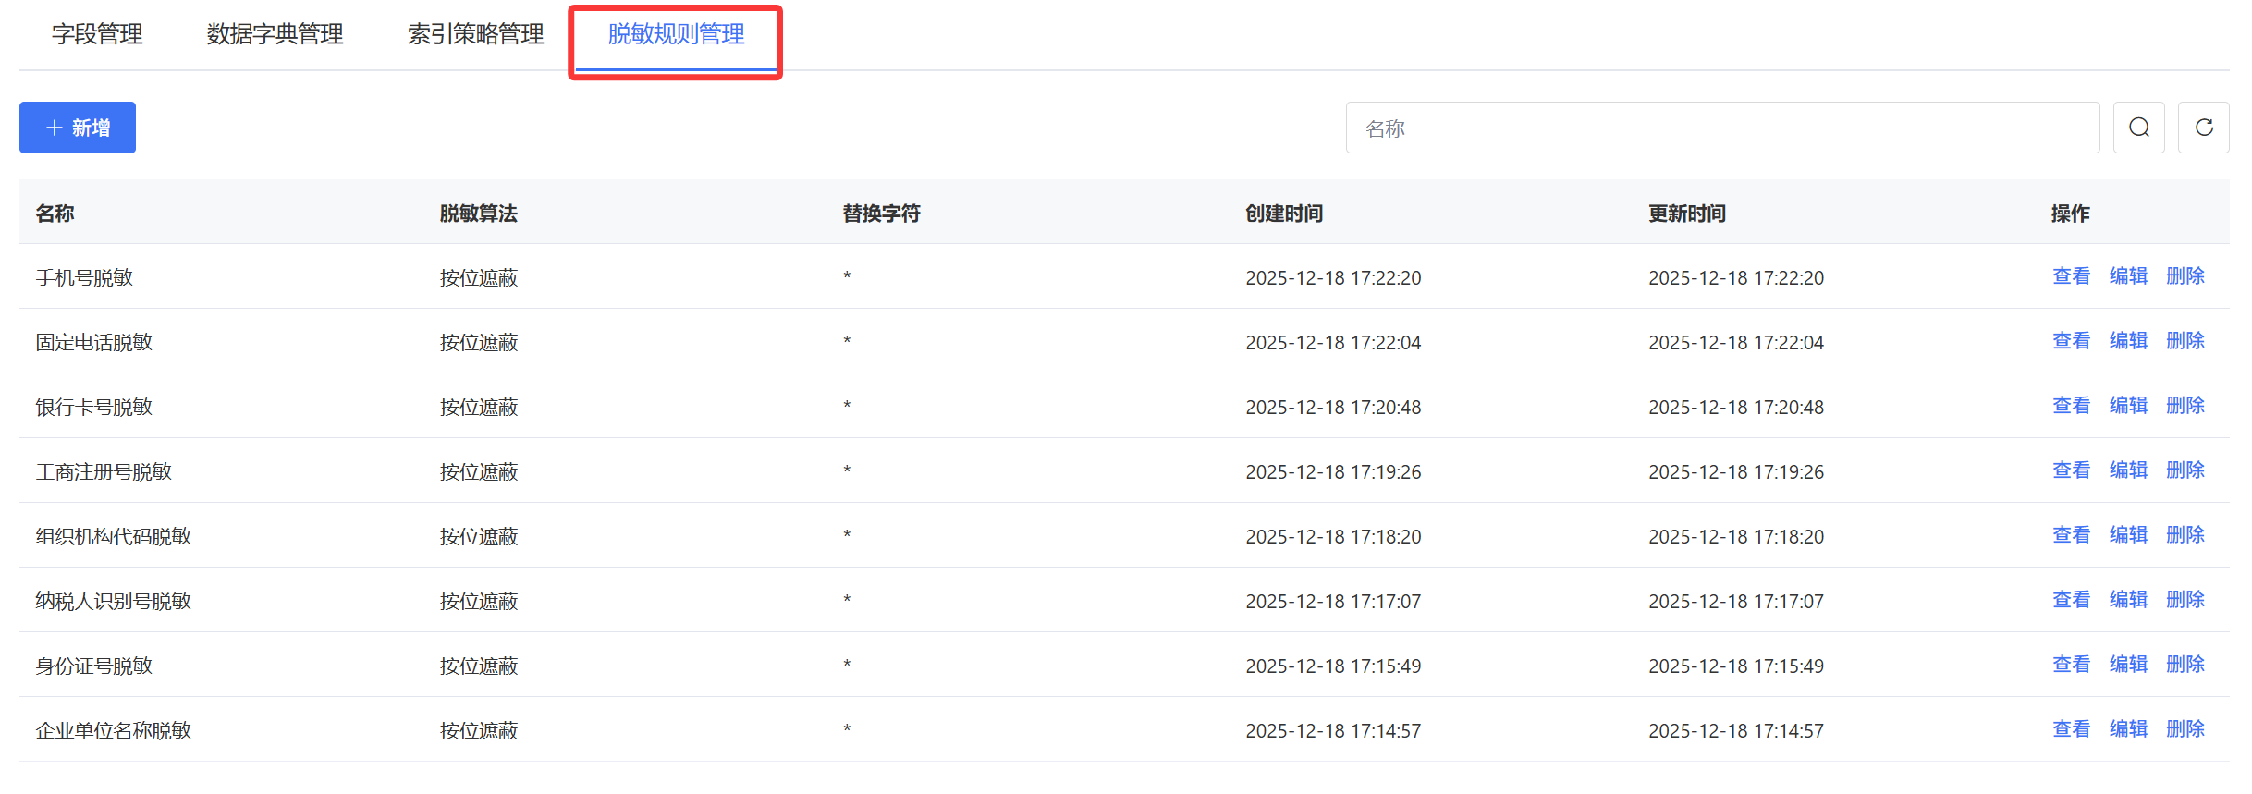The image size is (2252, 794).
Task: Click the 创建时间 column header
Action: click(x=1283, y=214)
